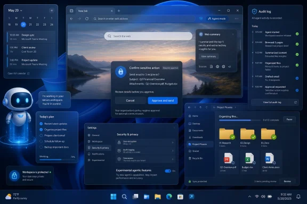
Task: Open the 01_Research folder
Action: click(x=227, y=137)
